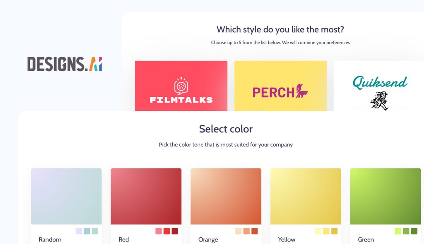
Task: Click the running courier illustration under Quiksend
Action: (380, 101)
